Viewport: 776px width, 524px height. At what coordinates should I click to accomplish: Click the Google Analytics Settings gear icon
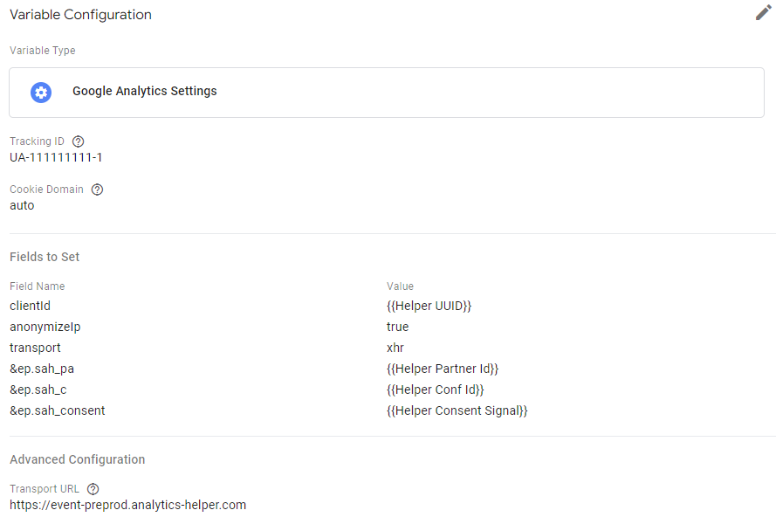click(x=41, y=92)
